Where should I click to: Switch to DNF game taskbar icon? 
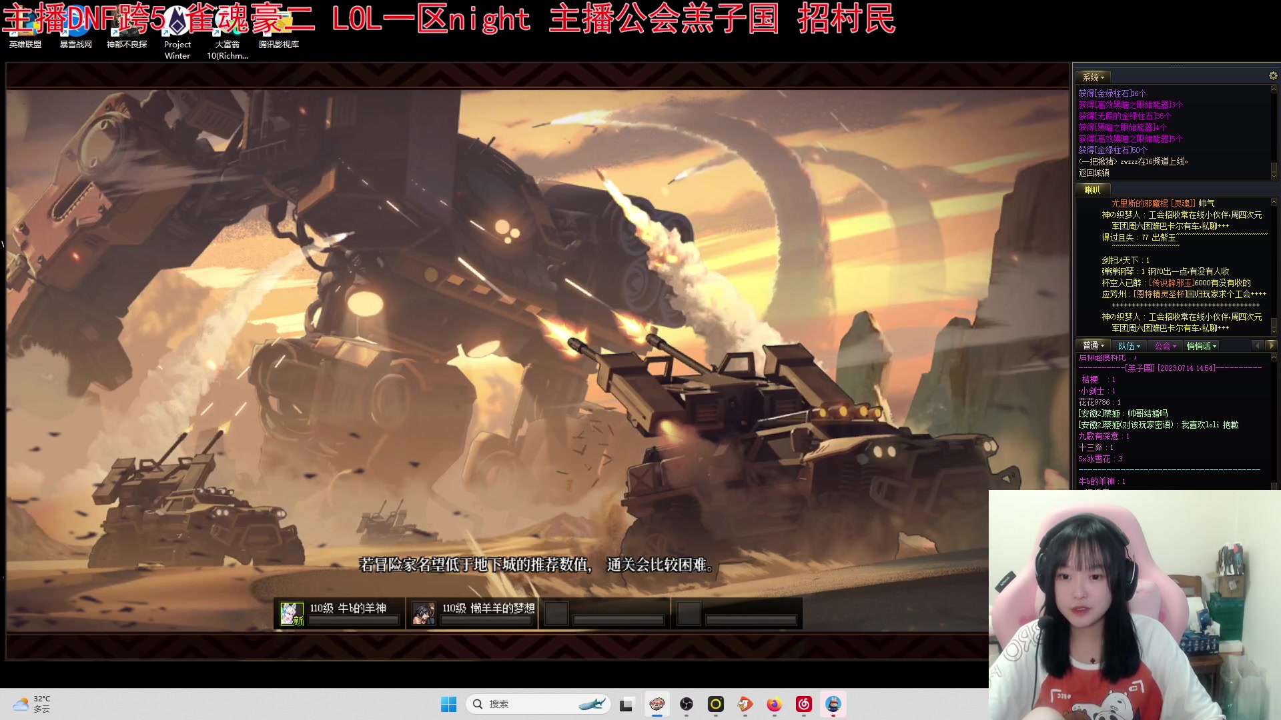657,704
